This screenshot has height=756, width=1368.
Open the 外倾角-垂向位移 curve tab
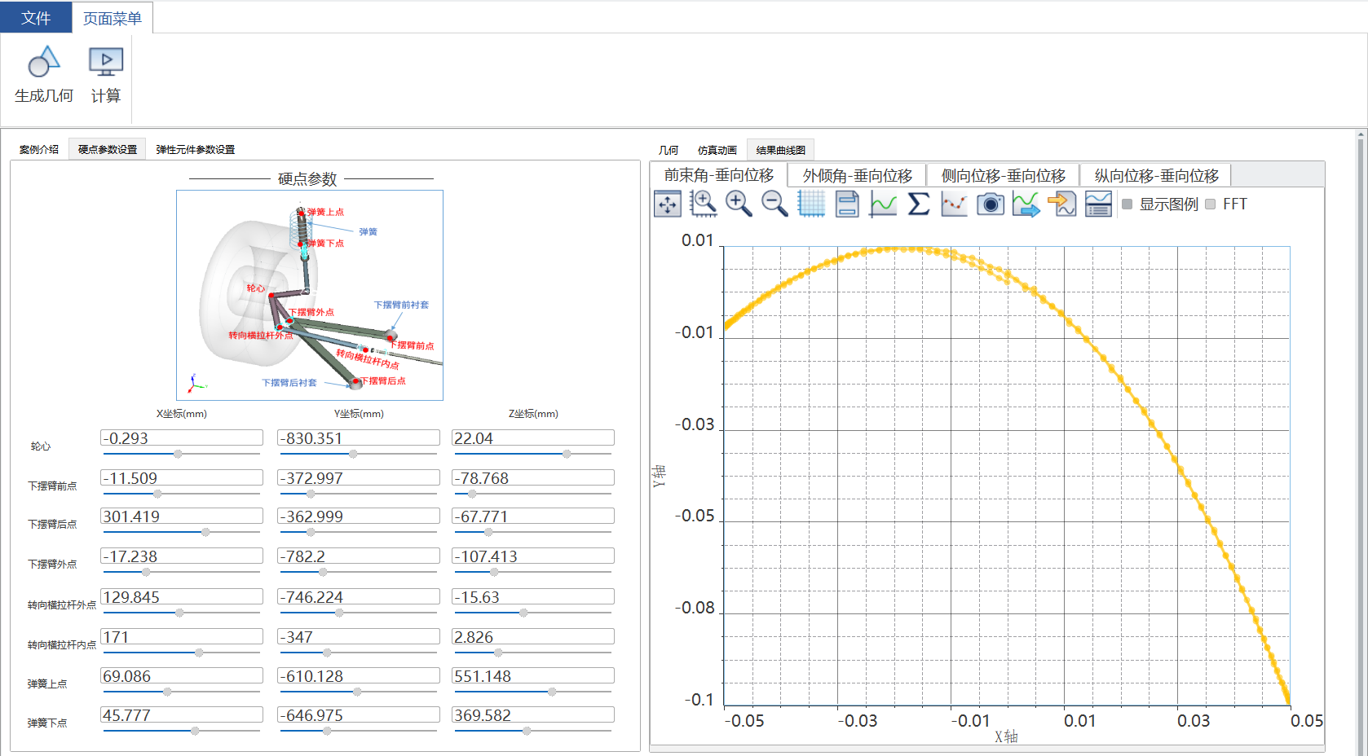(858, 176)
